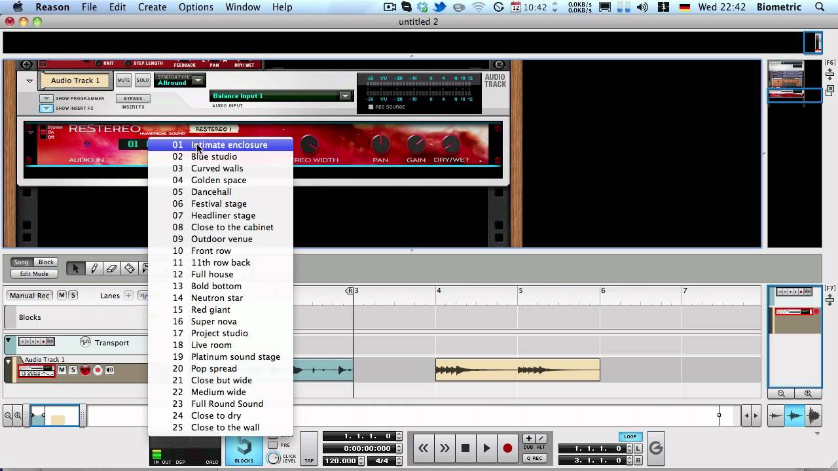Pick preset 25 Close to the wall
838x471 pixels.
pos(221,427)
